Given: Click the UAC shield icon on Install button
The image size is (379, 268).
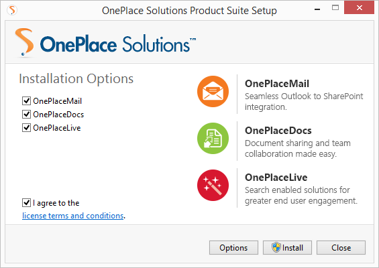Looking at the screenshot, I should 276,247.
